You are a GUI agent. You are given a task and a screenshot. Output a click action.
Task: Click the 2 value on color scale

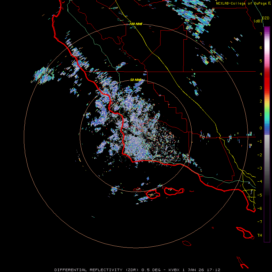[x=261, y=101]
